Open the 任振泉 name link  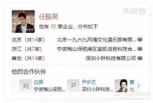(48, 17)
